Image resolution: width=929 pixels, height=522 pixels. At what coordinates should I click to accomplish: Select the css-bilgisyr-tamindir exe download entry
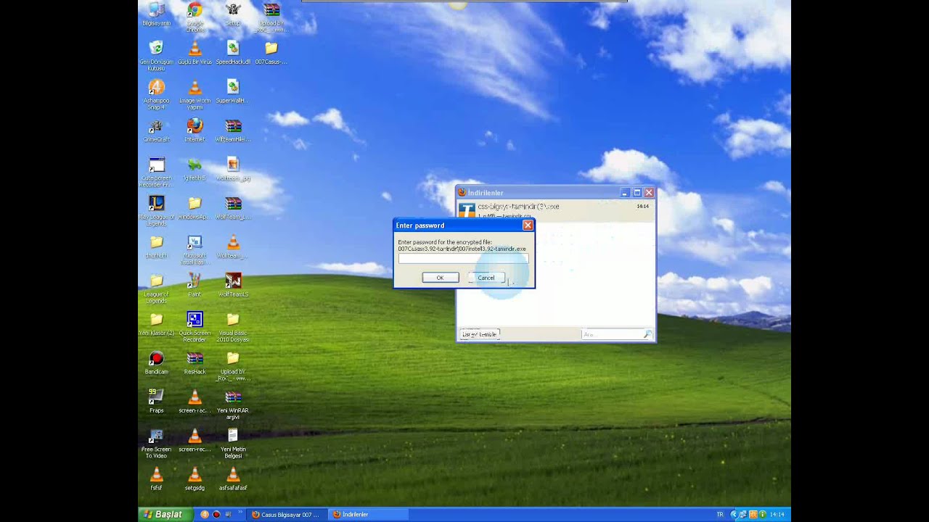point(555,210)
